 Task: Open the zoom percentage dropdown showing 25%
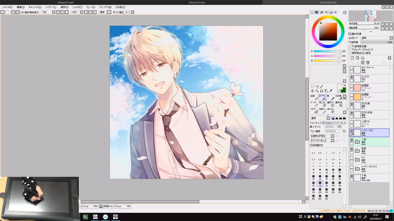pyautogui.click(x=54, y=12)
